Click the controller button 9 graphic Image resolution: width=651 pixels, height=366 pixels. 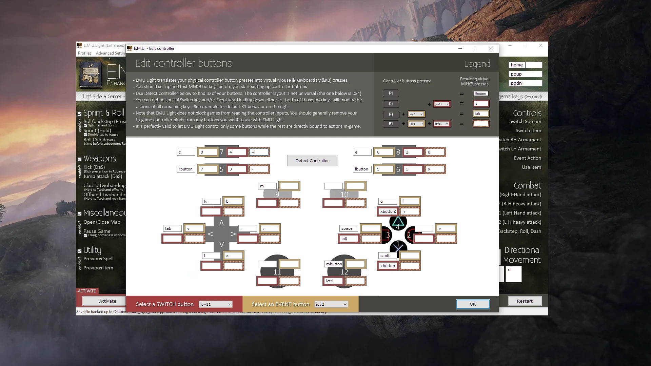pos(277,195)
